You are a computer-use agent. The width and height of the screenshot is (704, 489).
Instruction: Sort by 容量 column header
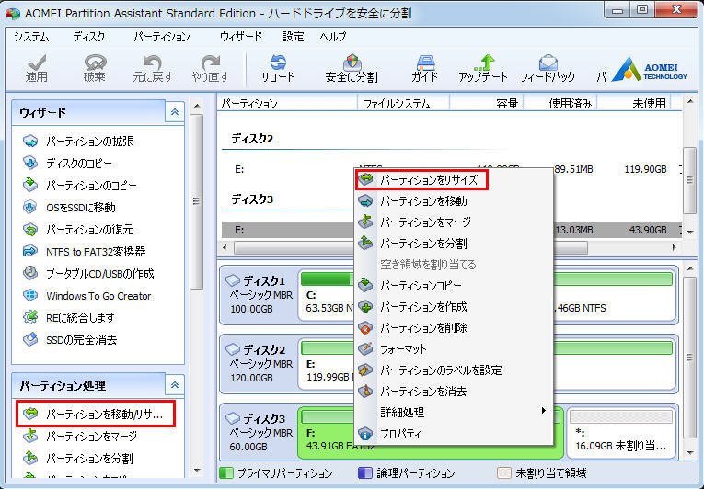[x=487, y=104]
